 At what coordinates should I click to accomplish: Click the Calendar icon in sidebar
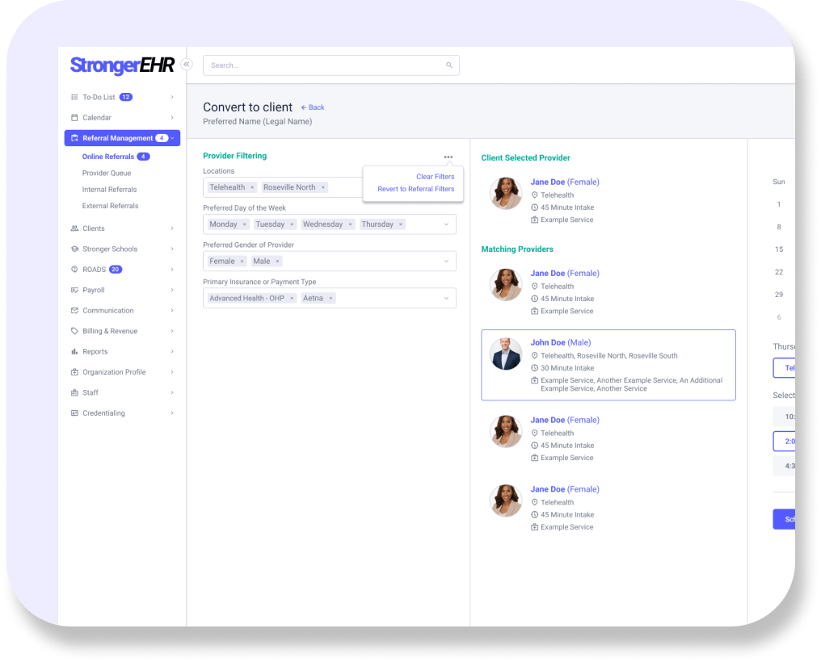[74, 118]
